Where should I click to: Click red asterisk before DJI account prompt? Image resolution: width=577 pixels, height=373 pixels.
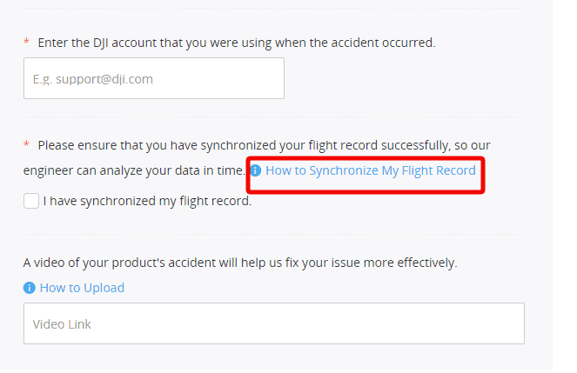click(x=27, y=43)
